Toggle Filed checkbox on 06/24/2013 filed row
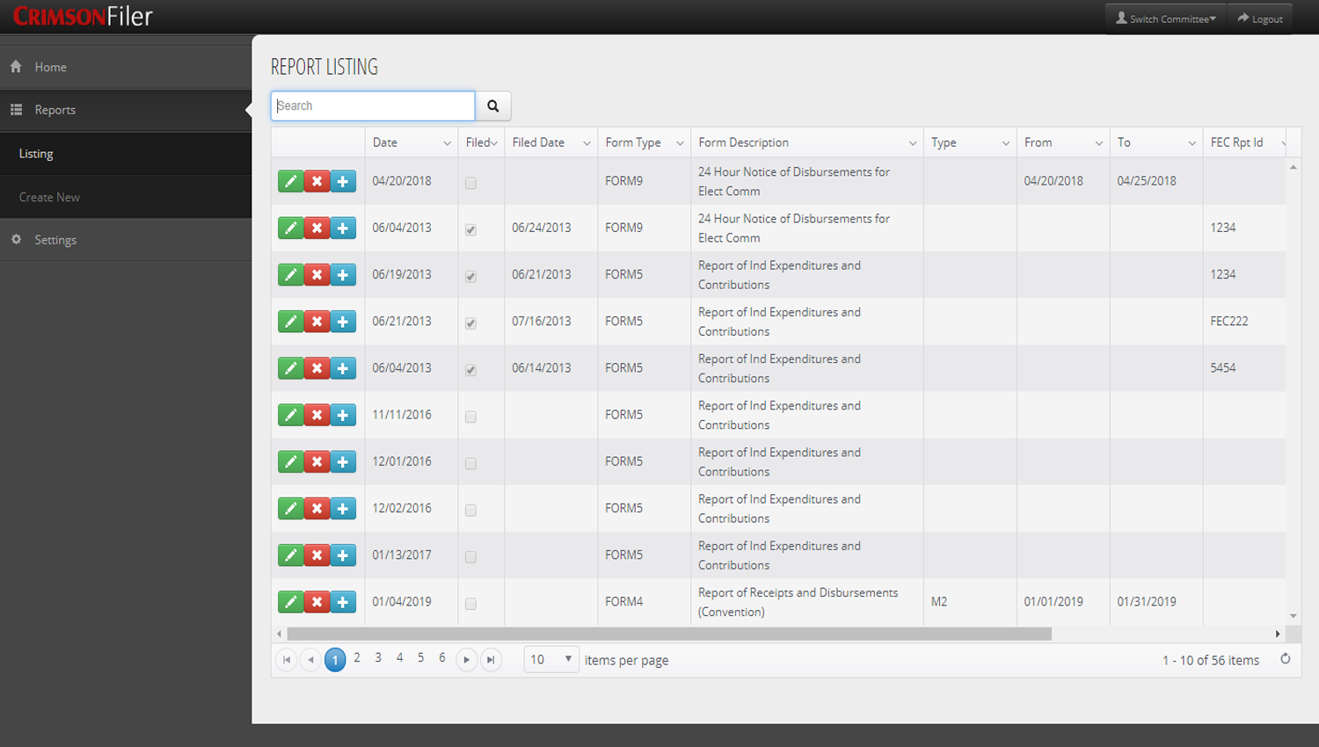 tap(470, 229)
